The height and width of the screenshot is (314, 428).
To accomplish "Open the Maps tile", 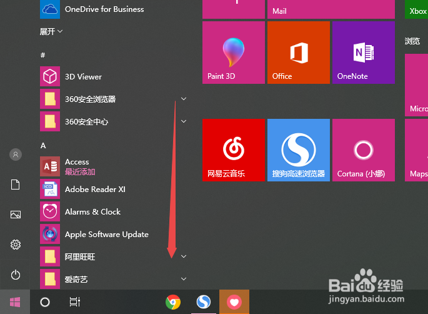I will tap(416, 150).
